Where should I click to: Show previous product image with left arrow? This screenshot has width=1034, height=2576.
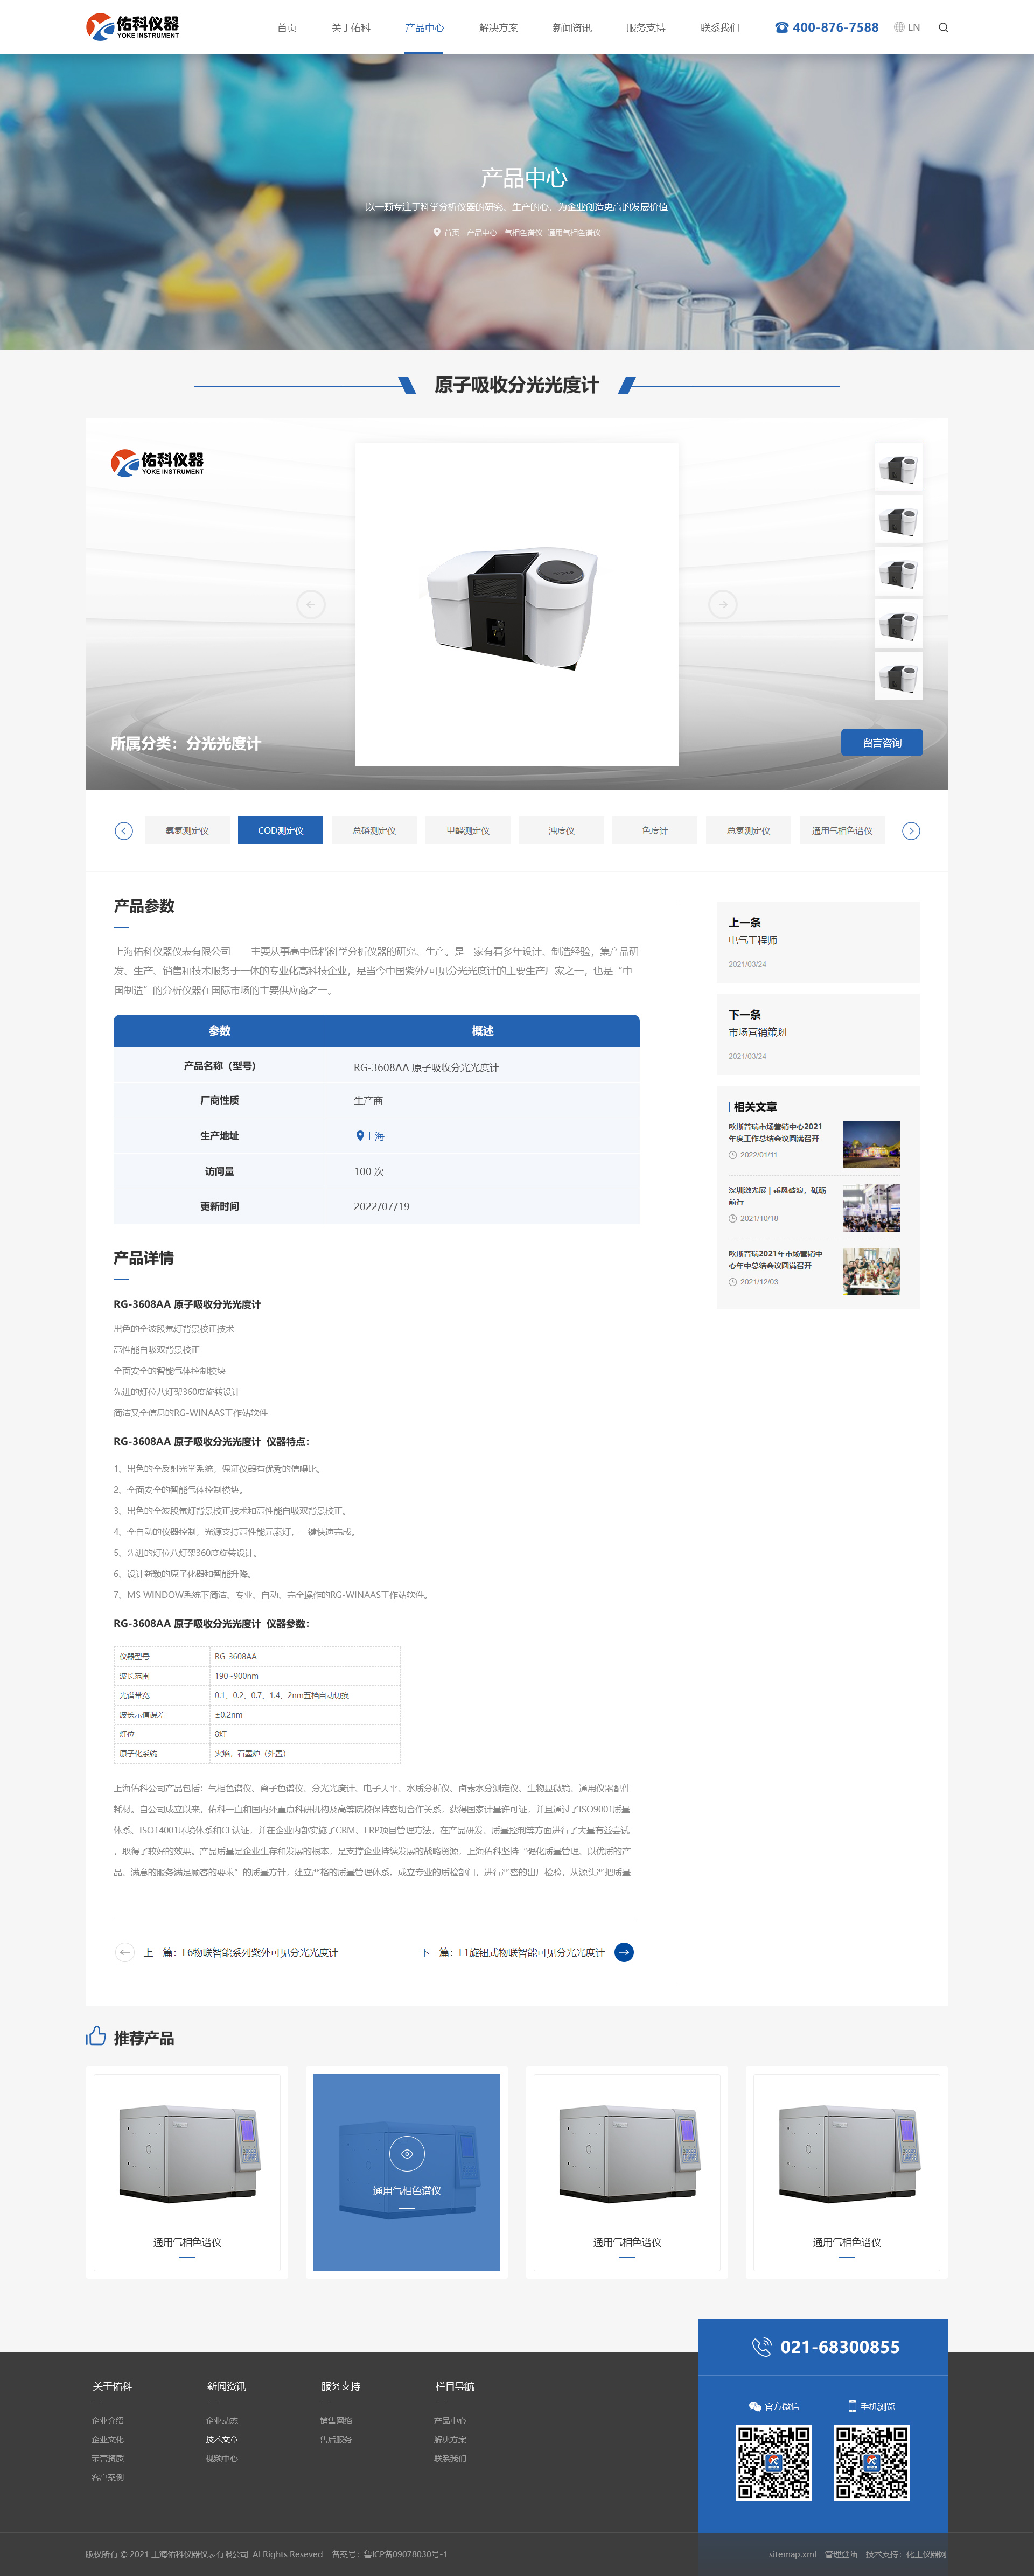point(311,604)
